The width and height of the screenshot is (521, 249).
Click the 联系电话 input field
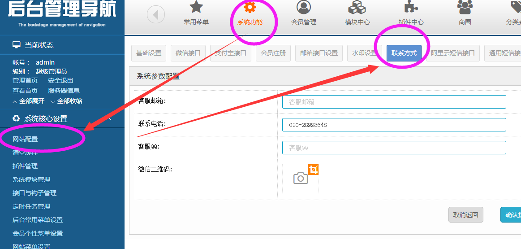394,125
